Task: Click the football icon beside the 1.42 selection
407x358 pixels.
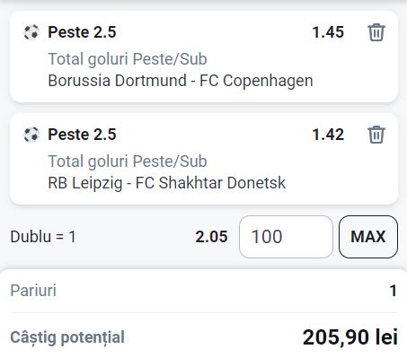Action: (31, 135)
